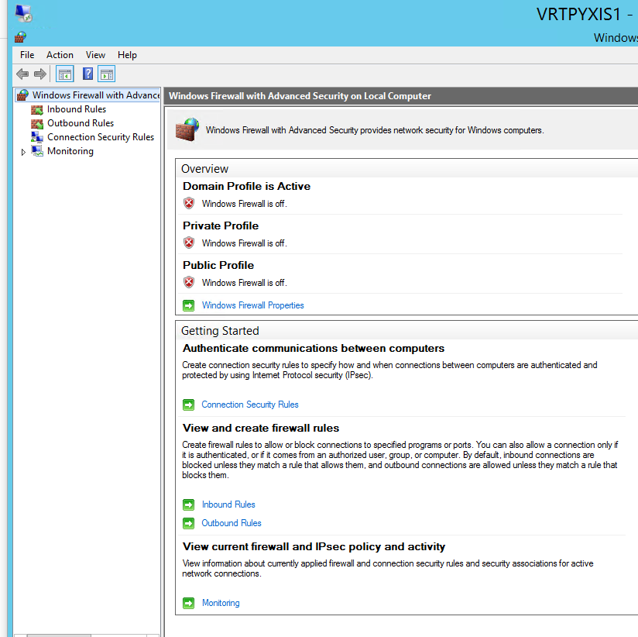This screenshot has height=637, width=638.
Task: Click the Inbound Rules tree icon
Action: click(37, 109)
